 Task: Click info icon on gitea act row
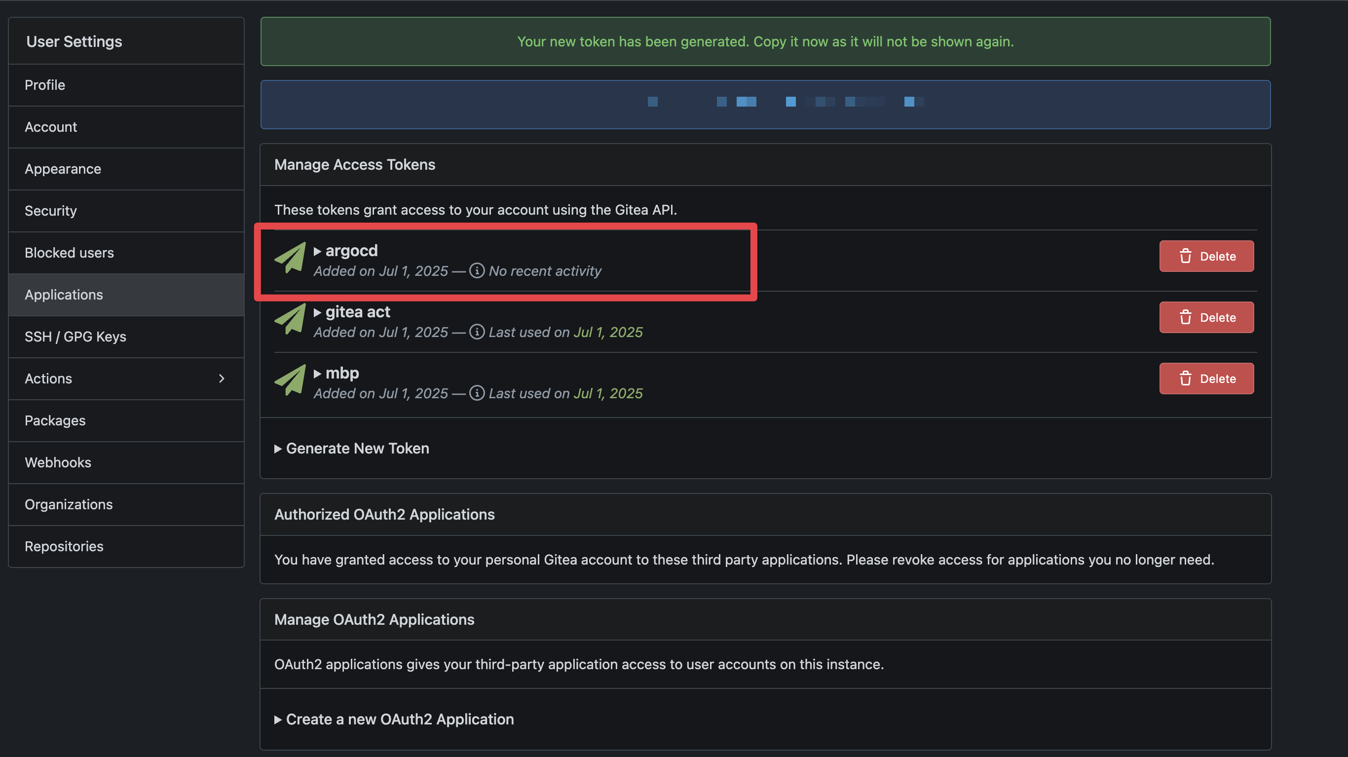click(x=476, y=332)
